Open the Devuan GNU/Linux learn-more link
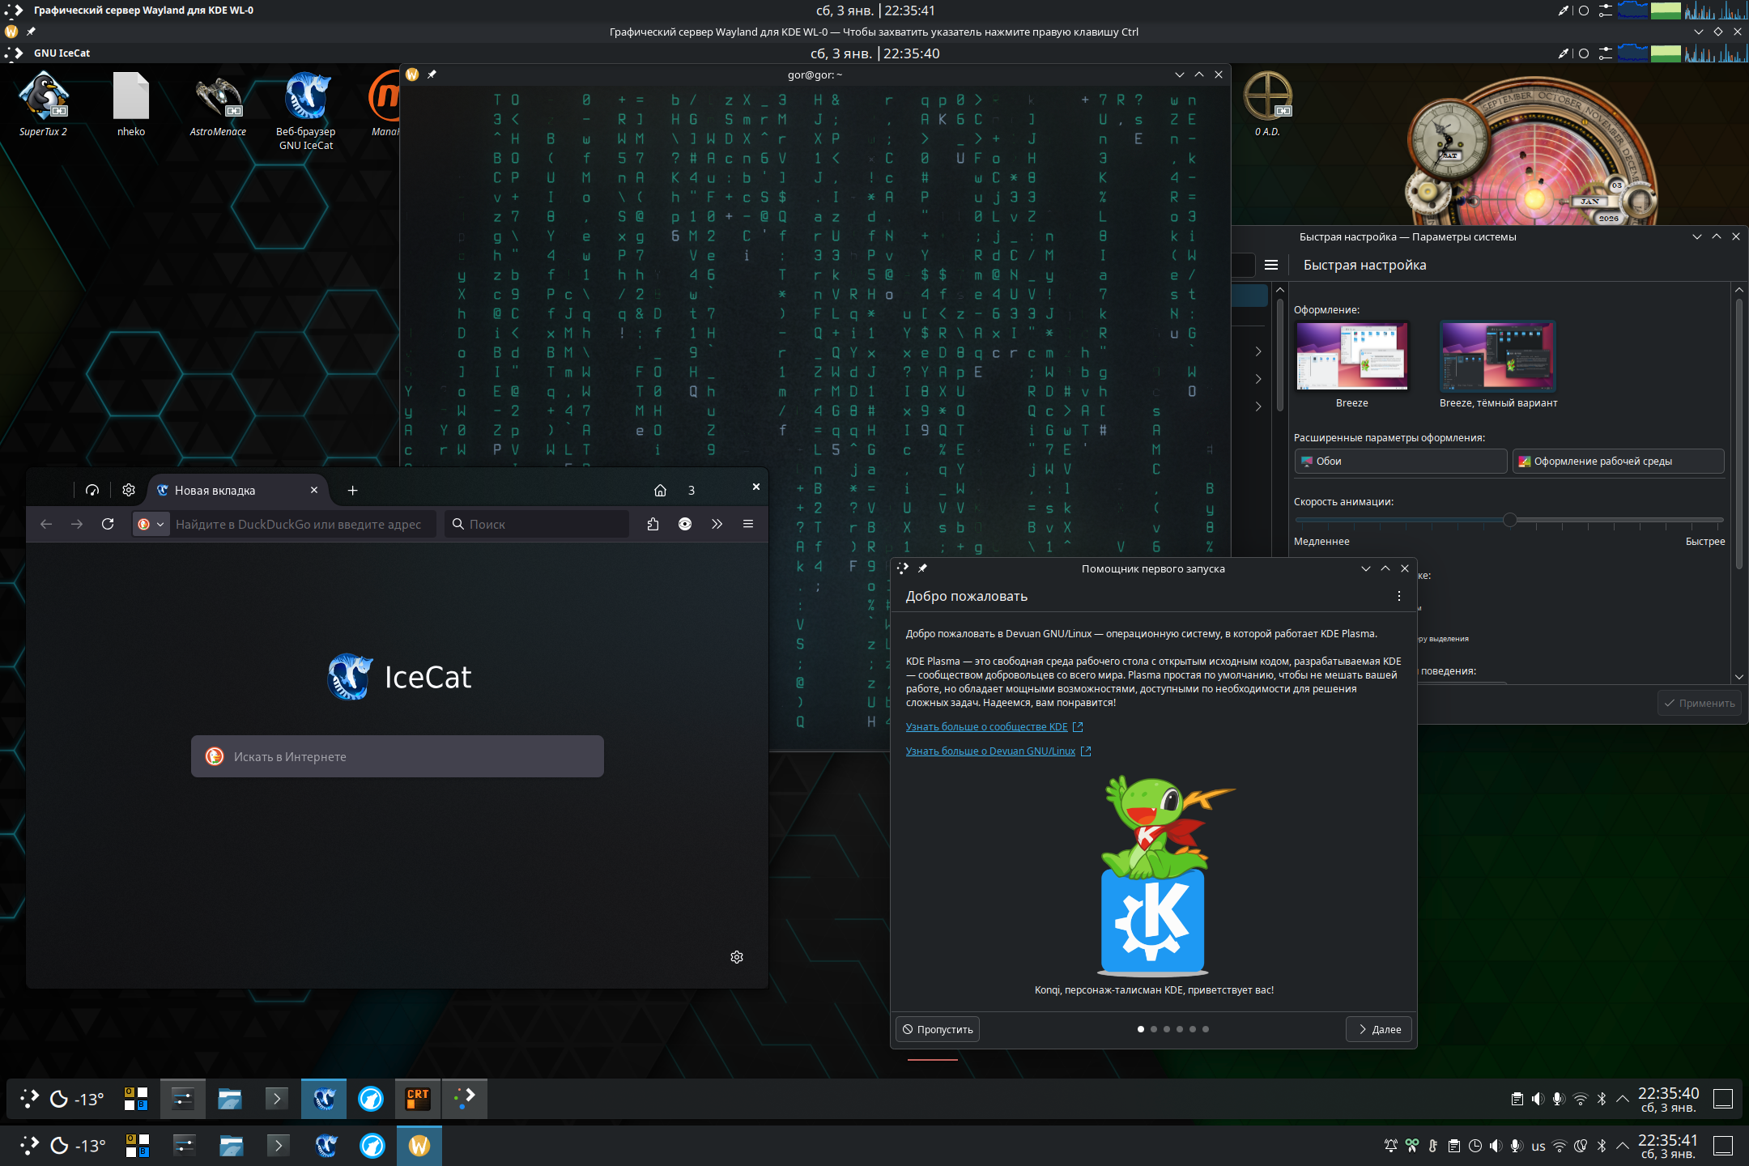 click(990, 751)
